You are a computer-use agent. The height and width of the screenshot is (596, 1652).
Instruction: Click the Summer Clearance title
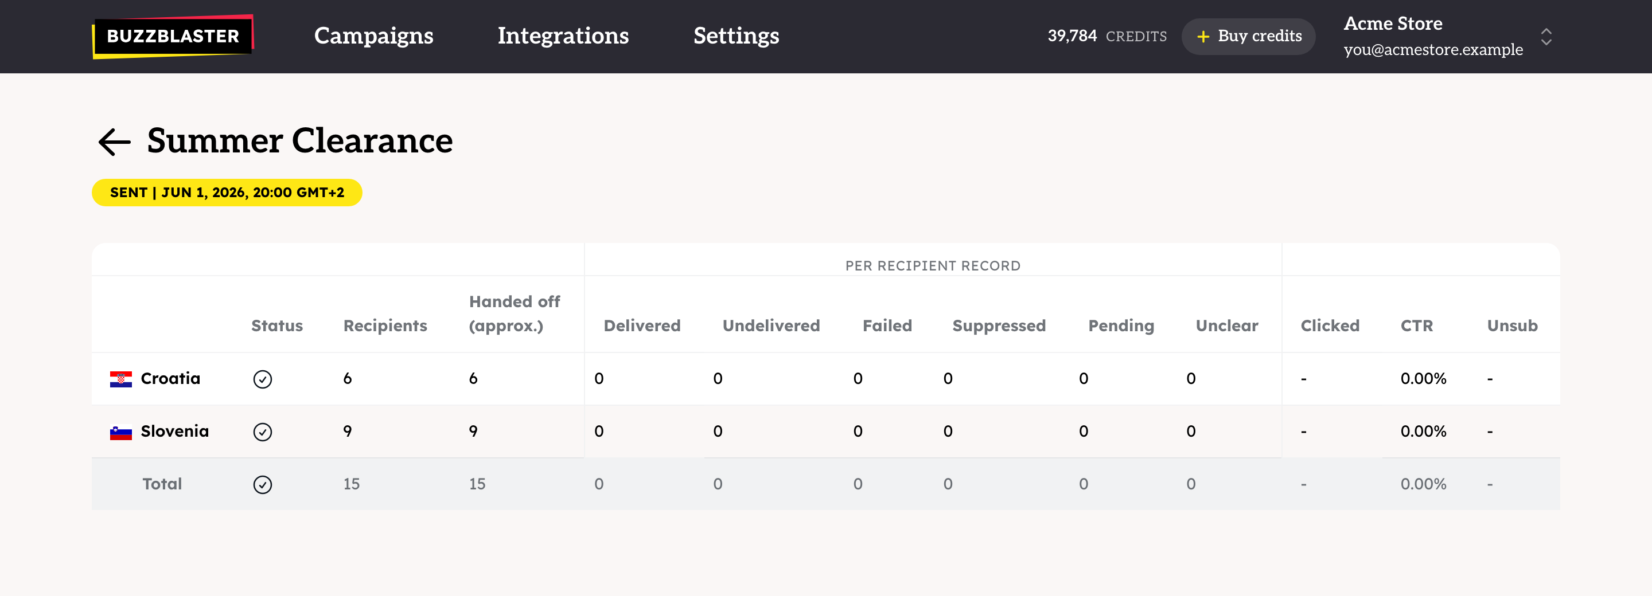tap(299, 140)
